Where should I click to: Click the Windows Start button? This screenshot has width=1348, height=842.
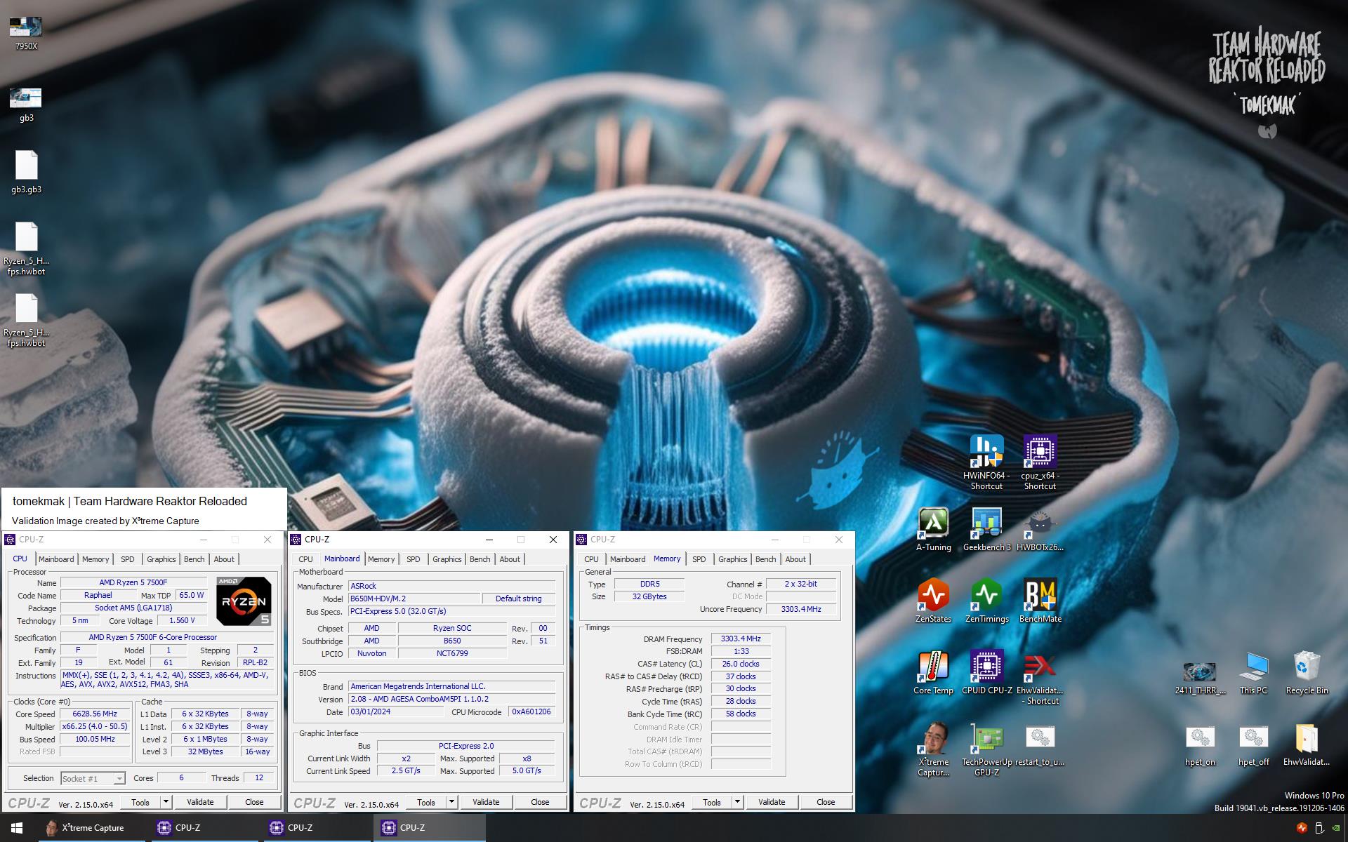coord(17,828)
